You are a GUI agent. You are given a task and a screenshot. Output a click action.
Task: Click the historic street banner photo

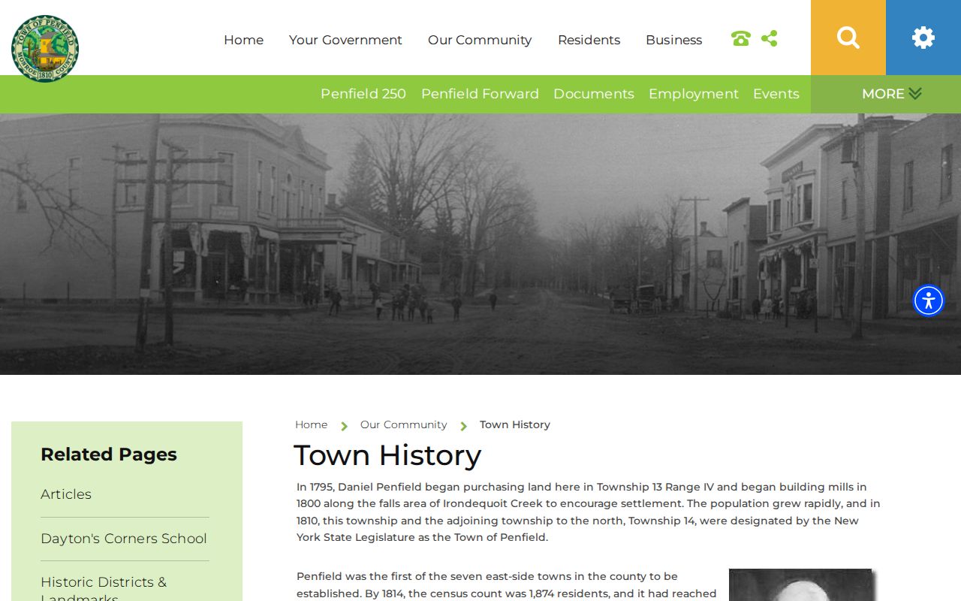pyautogui.click(x=480, y=244)
